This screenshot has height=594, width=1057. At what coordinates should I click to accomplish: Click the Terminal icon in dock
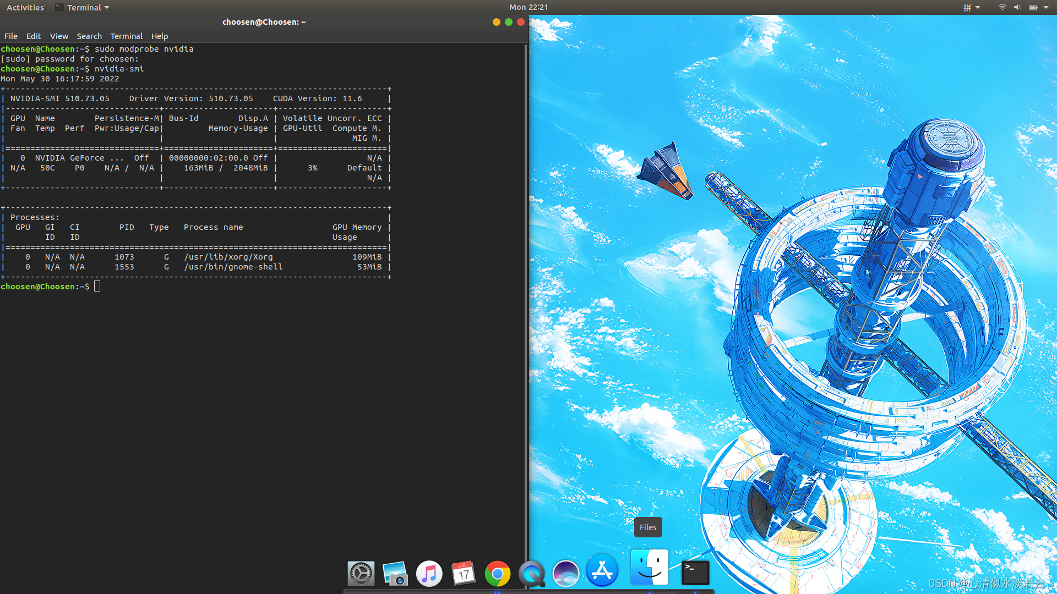695,573
